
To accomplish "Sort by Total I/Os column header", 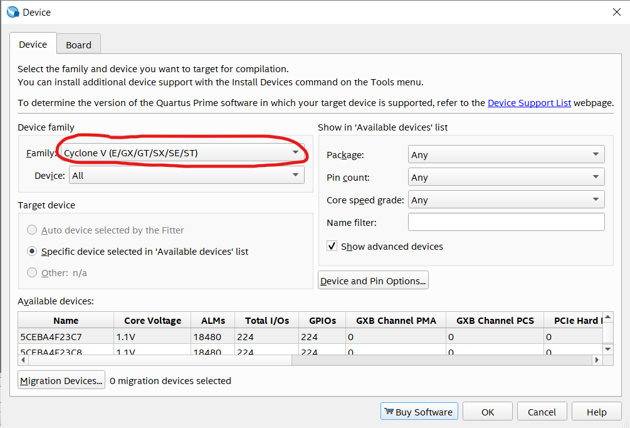I will point(267,320).
